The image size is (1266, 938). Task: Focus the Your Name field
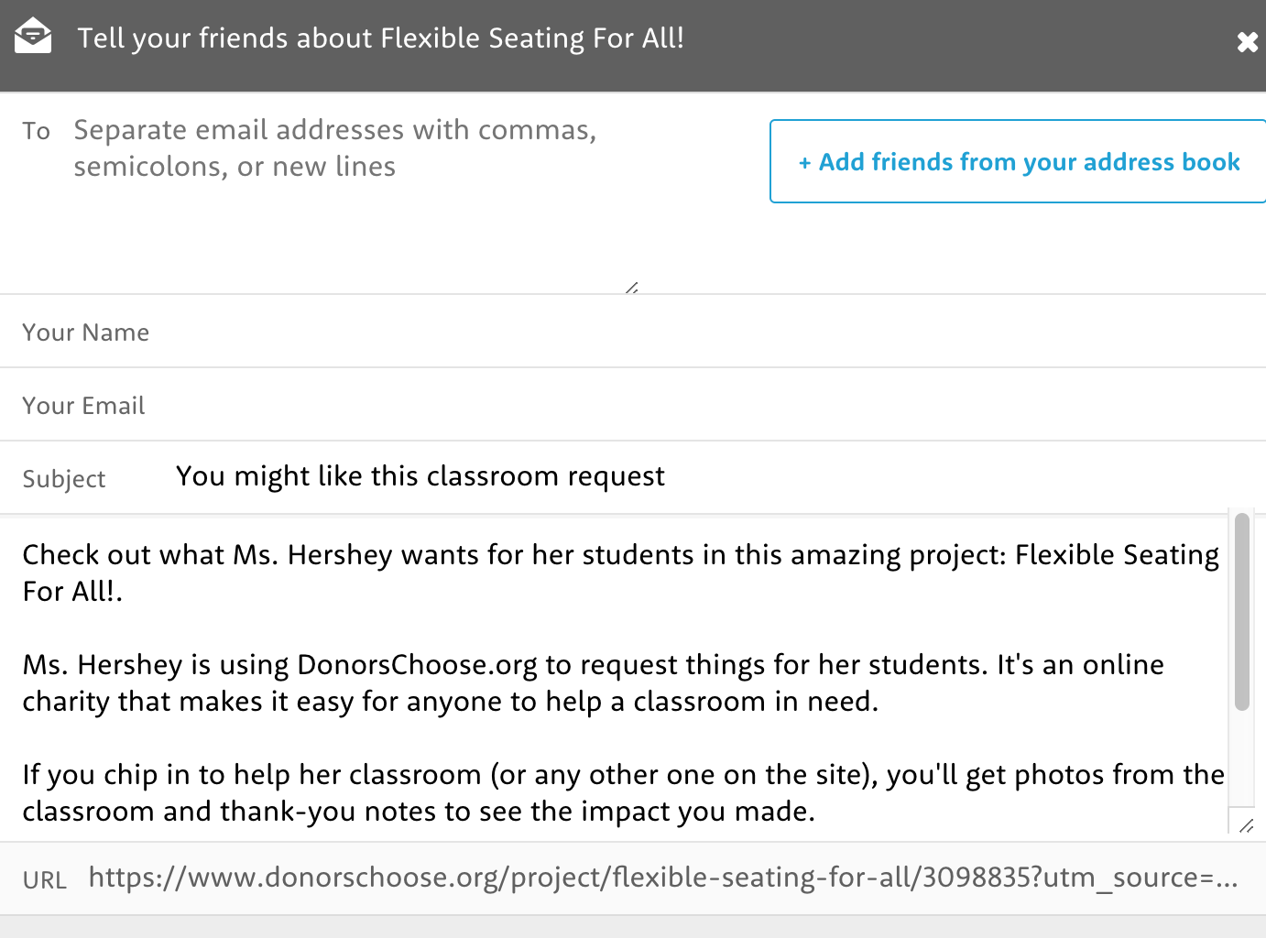pyautogui.click(x=633, y=332)
